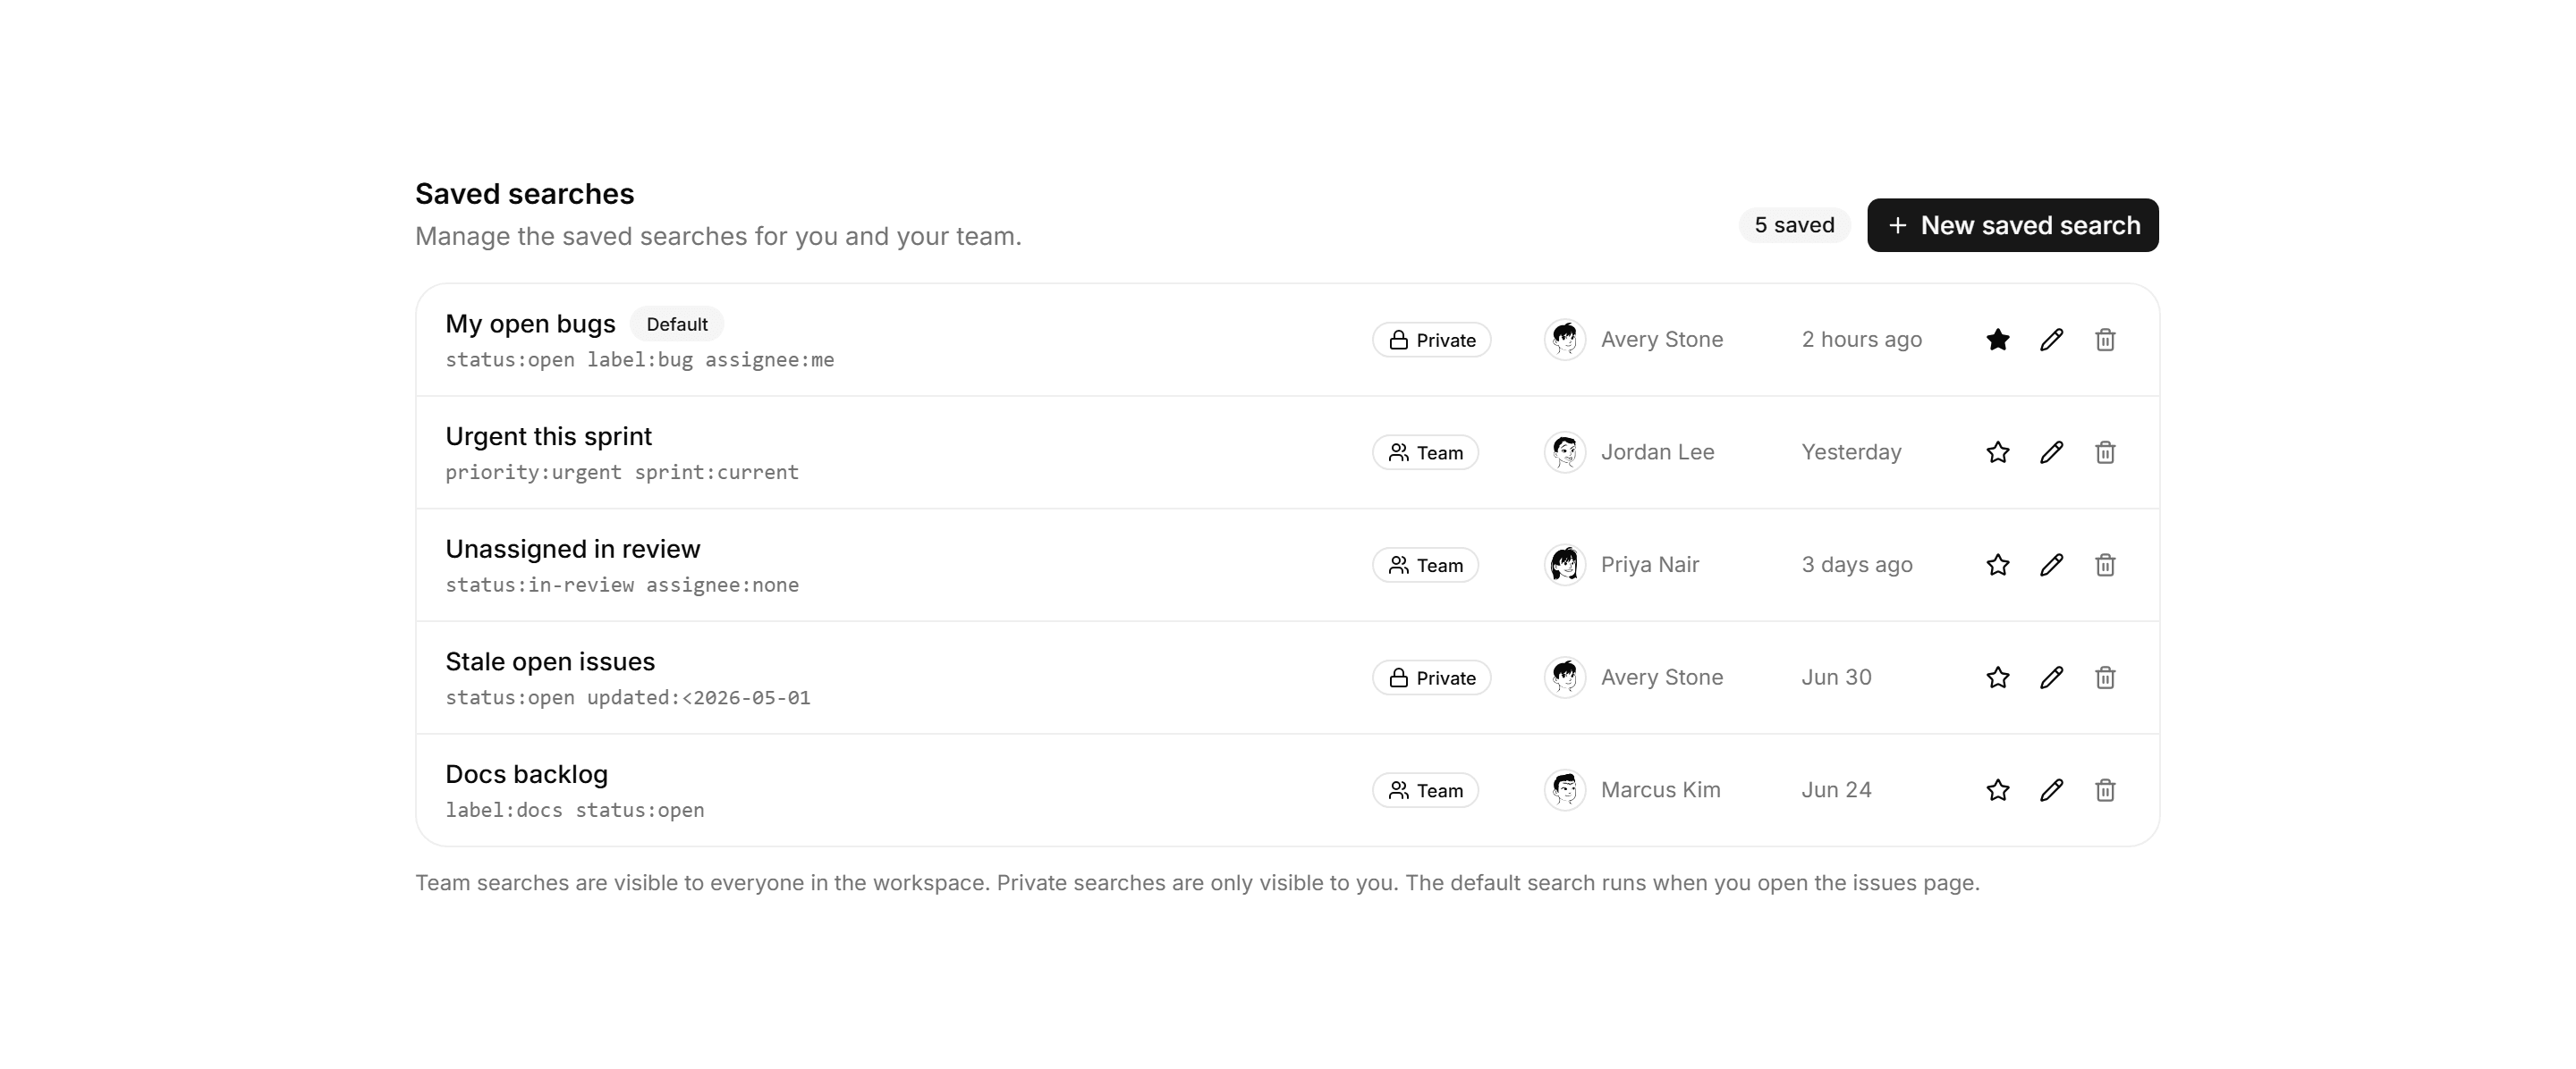Open the Urgent this sprint search

548,436
